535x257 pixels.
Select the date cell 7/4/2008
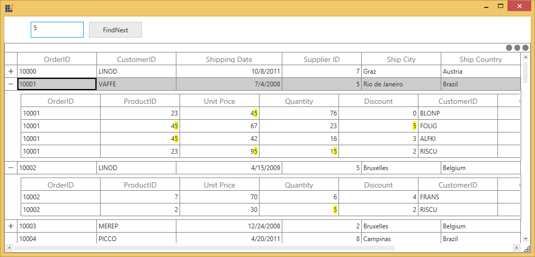pos(229,84)
